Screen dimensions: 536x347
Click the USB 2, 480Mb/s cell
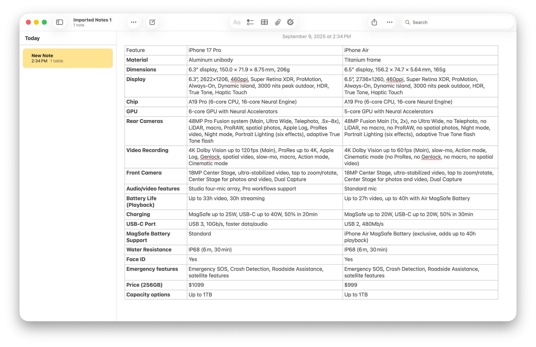[x=420, y=224]
